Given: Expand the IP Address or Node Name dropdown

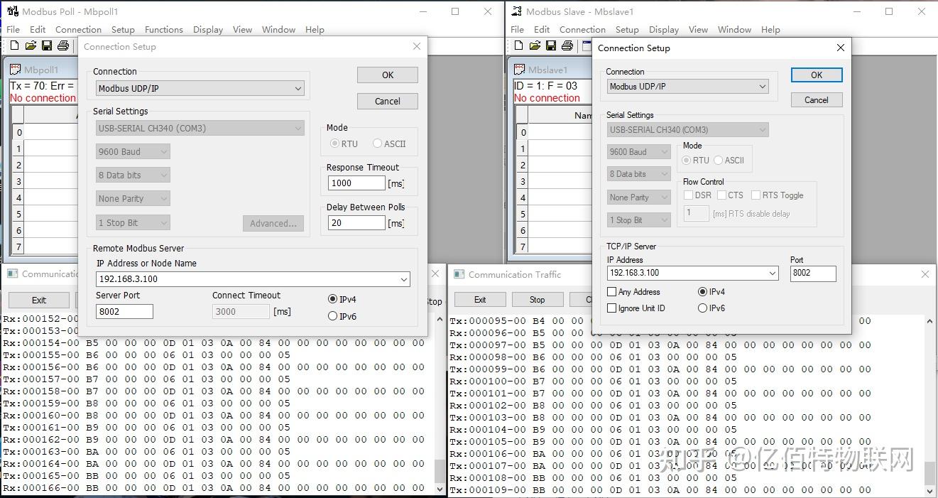Looking at the screenshot, I should point(405,279).
